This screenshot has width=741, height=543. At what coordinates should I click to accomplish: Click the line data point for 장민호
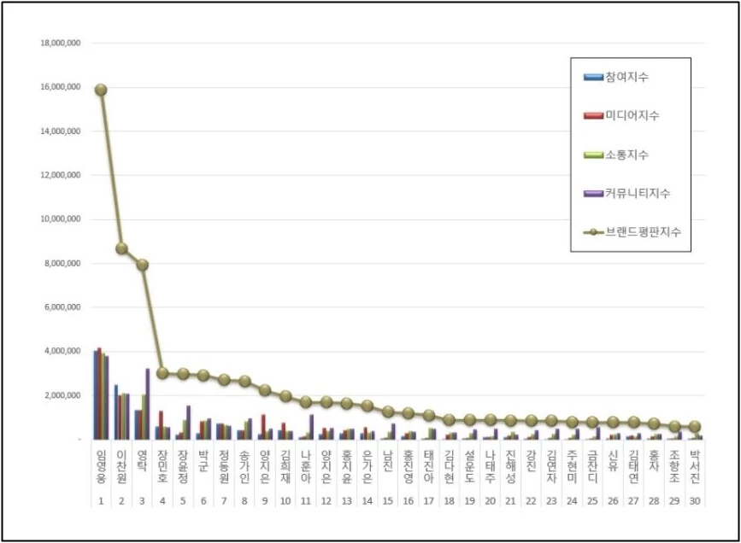pyautogui.click(x=162, y=373)
